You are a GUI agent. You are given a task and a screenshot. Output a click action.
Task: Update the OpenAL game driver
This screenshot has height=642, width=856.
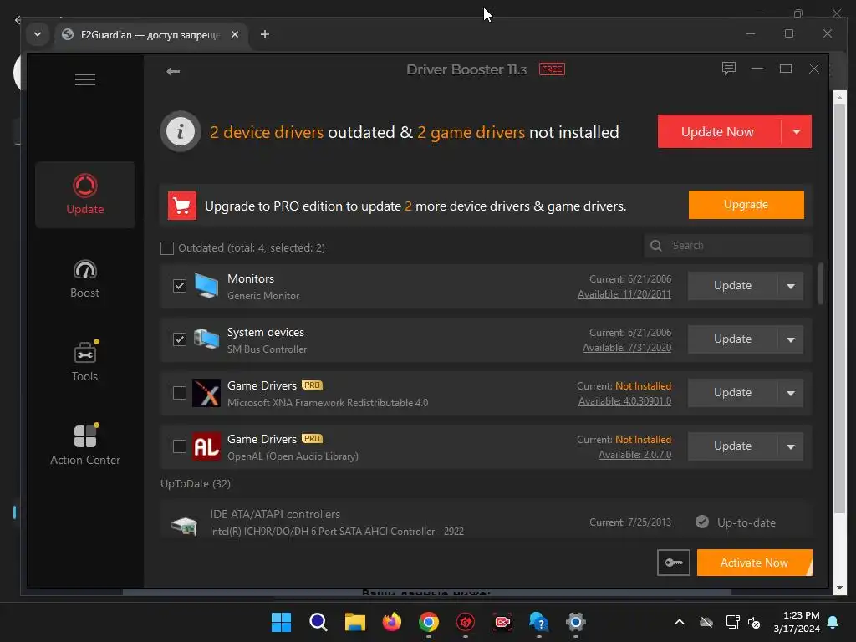tap(732, 446)
